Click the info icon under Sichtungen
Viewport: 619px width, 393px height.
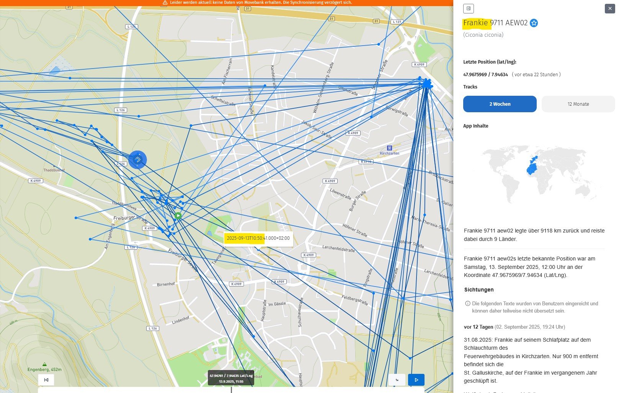467,303
